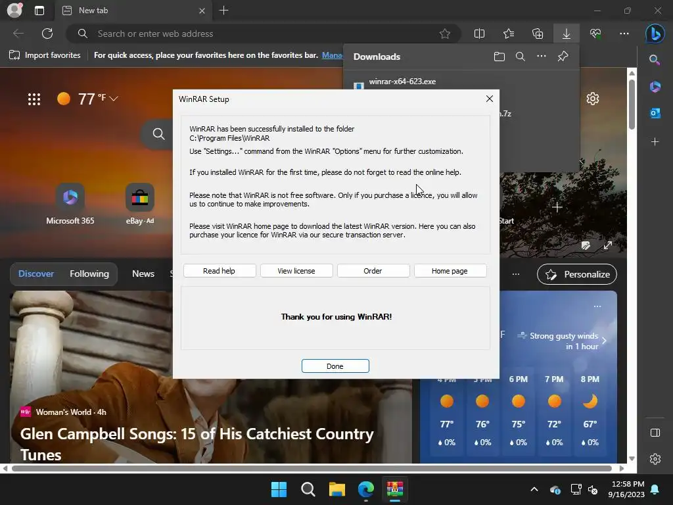Open the taskbar clock showing 12:58 PM

click(626, 489)
